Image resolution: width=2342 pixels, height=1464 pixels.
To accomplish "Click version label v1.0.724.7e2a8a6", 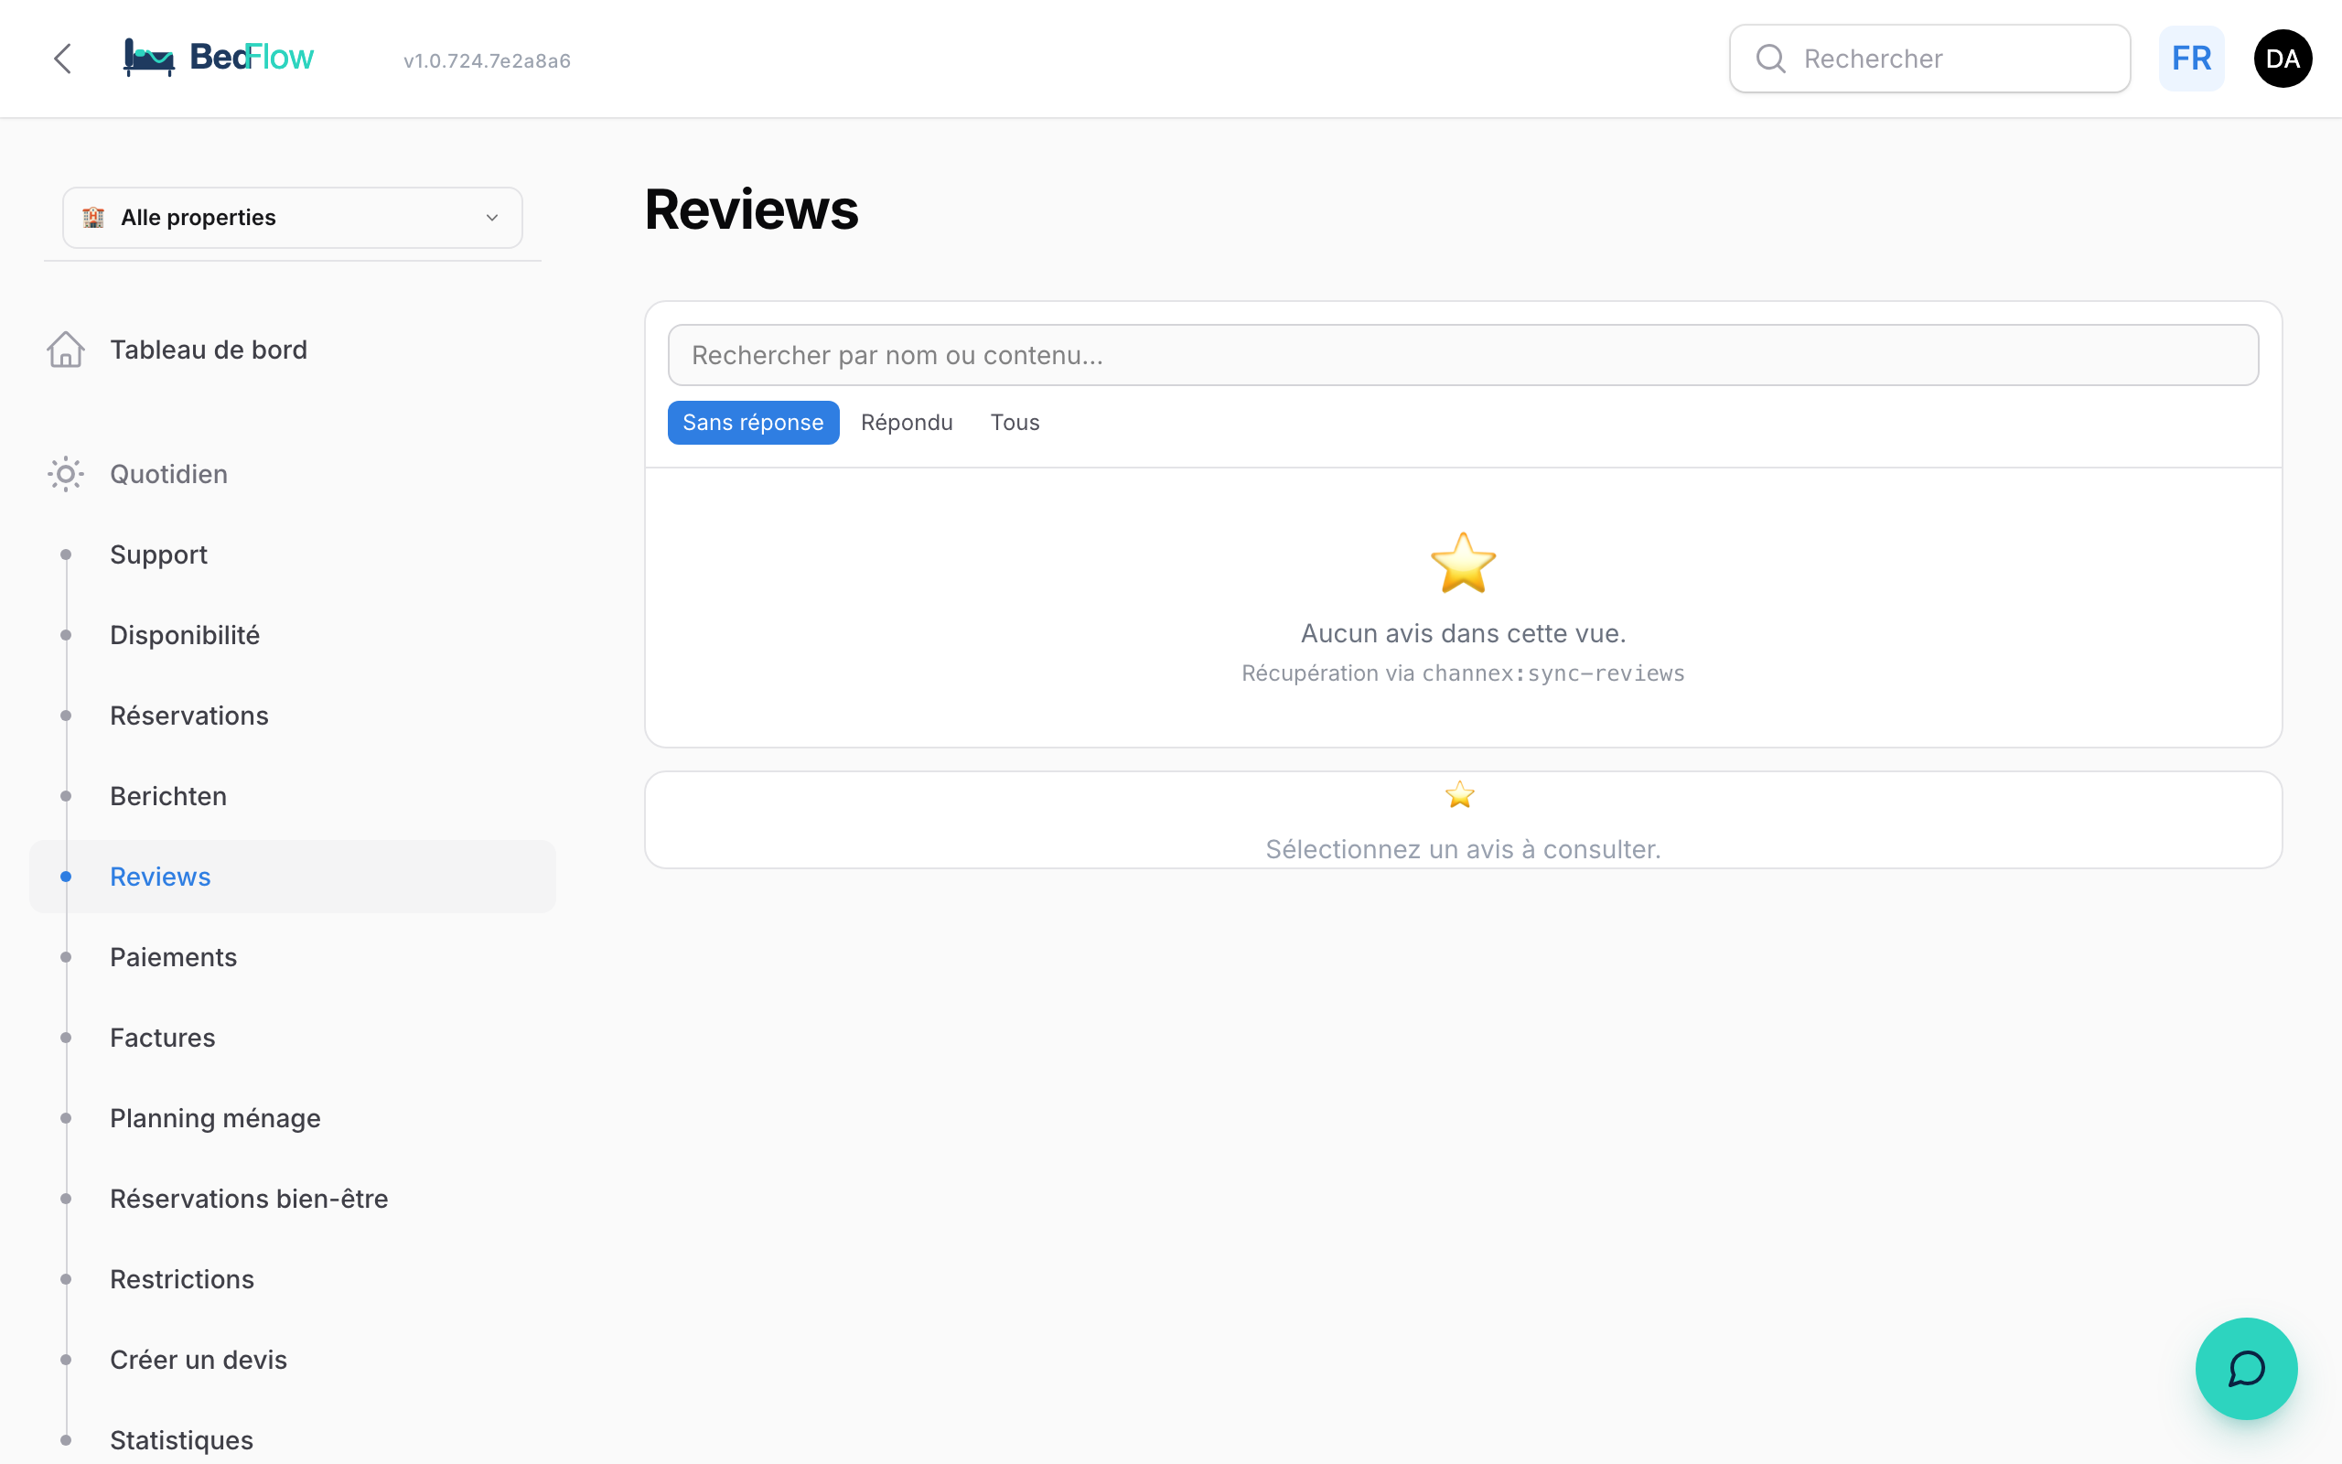I will tap(487, 61).
